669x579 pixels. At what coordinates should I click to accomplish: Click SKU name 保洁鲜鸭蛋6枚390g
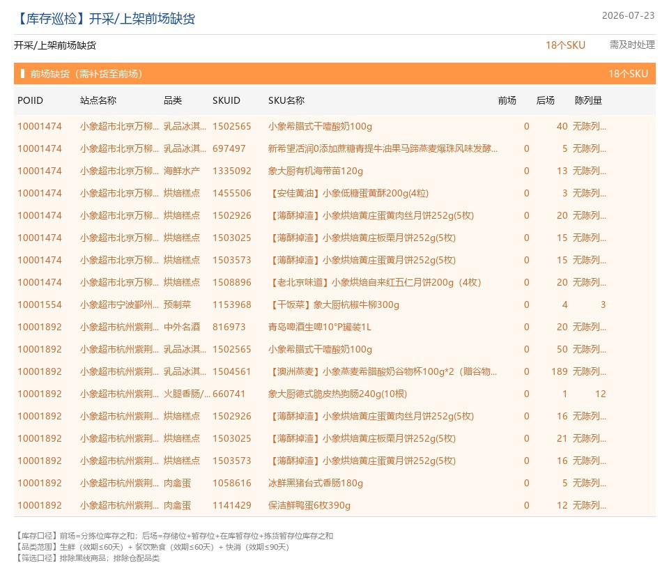(309, 506)
